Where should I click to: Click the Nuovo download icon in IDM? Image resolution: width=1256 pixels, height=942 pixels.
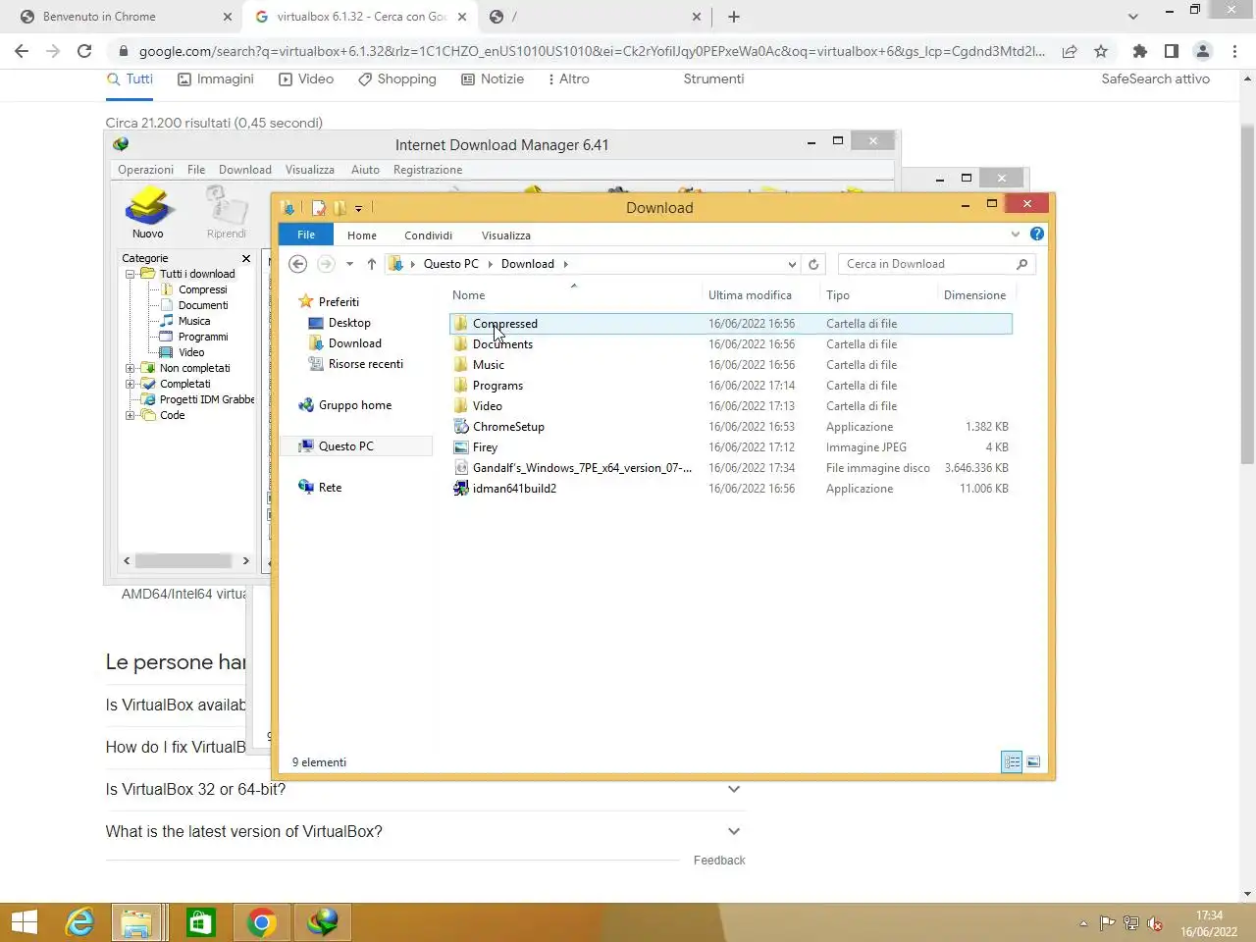click(148, 213)
